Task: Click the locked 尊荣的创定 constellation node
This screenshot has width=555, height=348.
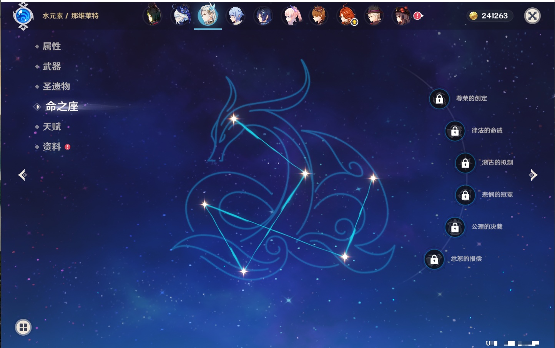Action: pyautogui.click(x=439, y=99)
